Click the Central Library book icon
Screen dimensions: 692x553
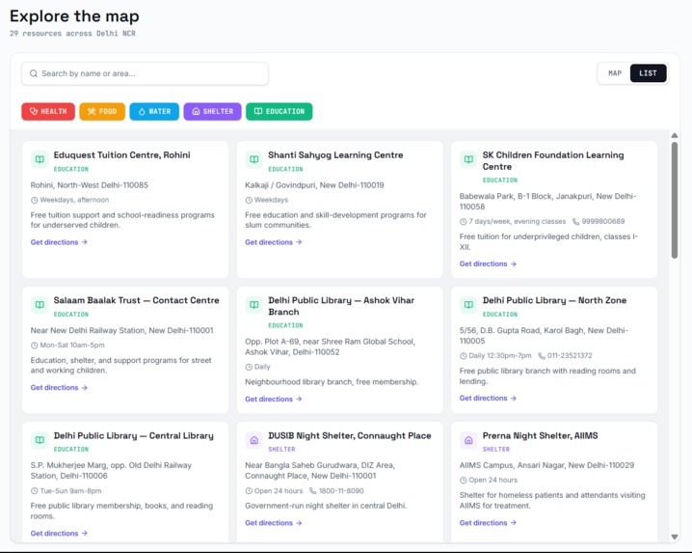40,440
